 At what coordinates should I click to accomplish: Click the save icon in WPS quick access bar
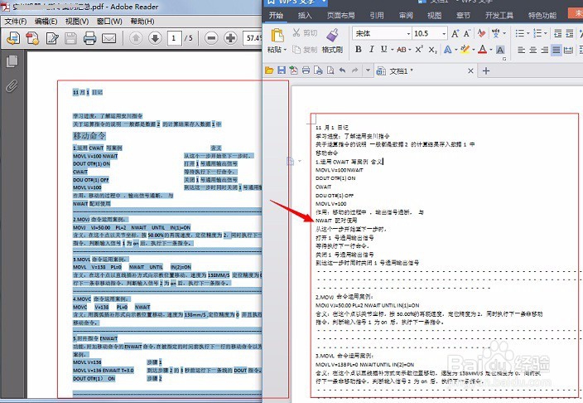click(x=282, y=70)
